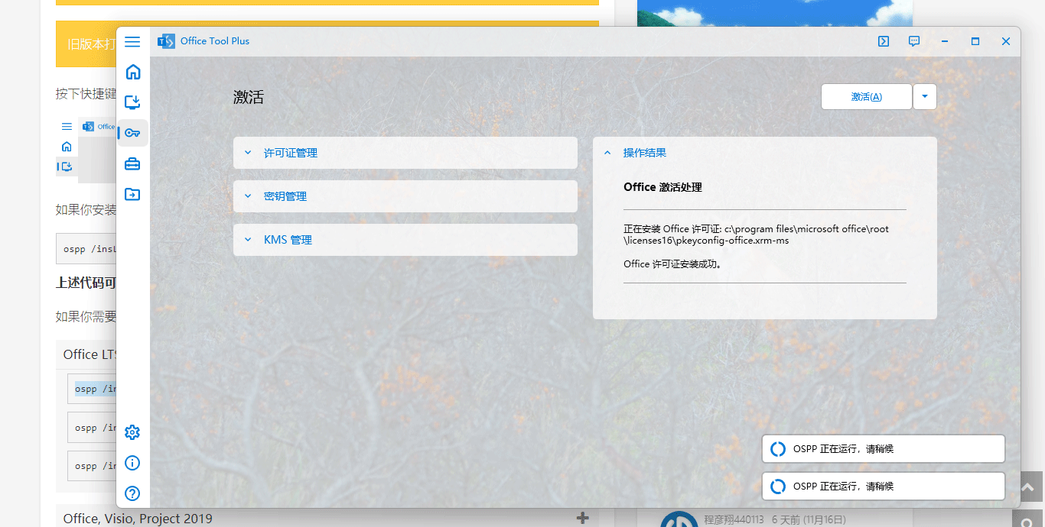Open the command/terminal icon in title bar
Screen dimensions: 1045x527
coord(884,41)
